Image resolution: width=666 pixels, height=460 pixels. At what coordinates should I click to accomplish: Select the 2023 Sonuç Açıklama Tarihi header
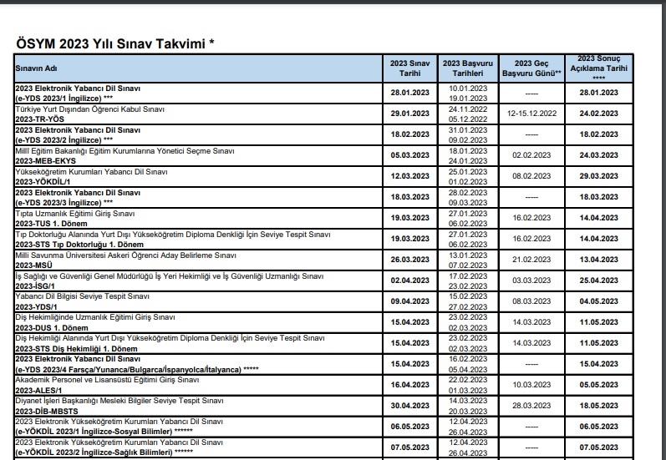click(600, 68)
